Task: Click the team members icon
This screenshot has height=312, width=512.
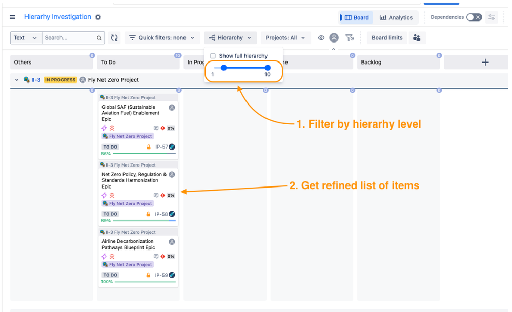Action: [x=417, y=38]
